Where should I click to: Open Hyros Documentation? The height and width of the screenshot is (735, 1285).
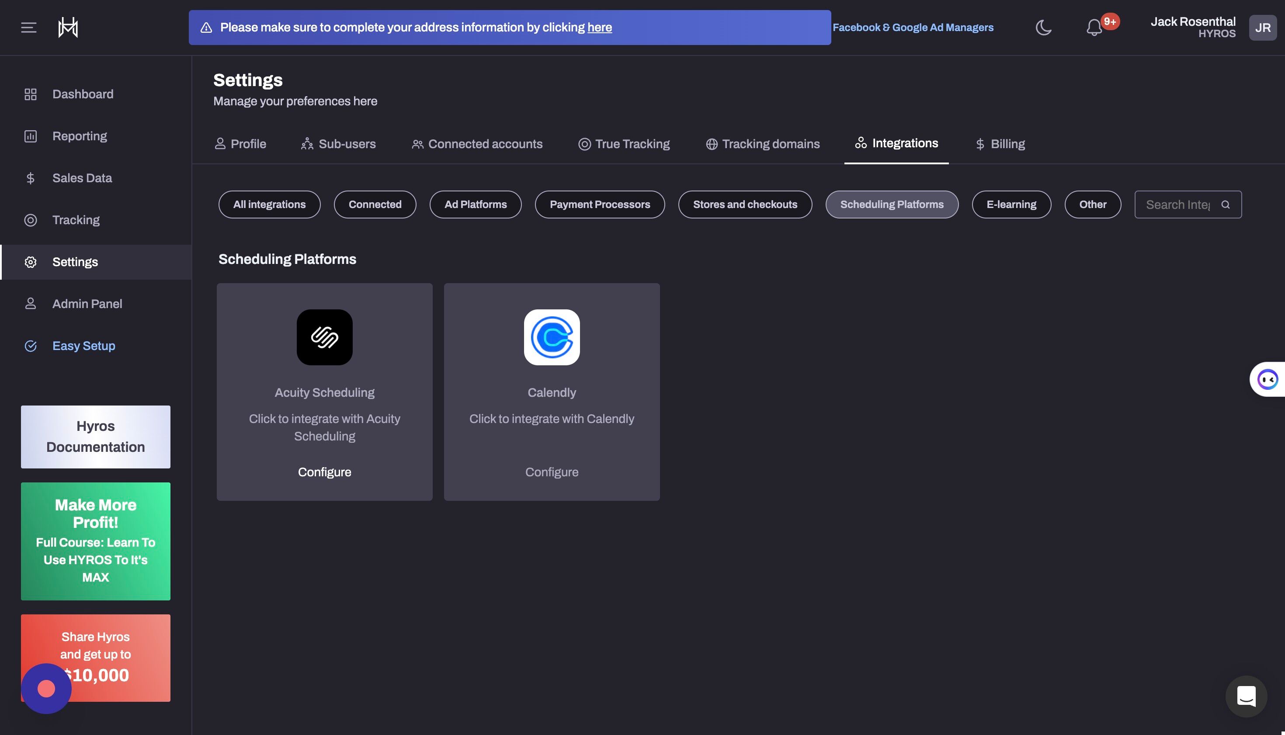click(95, 436)
